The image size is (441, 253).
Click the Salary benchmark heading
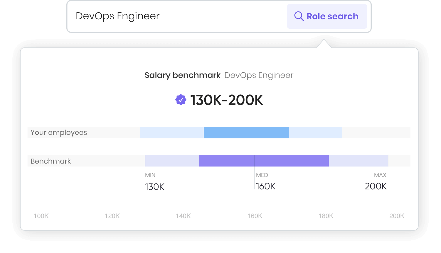point(182,75)
